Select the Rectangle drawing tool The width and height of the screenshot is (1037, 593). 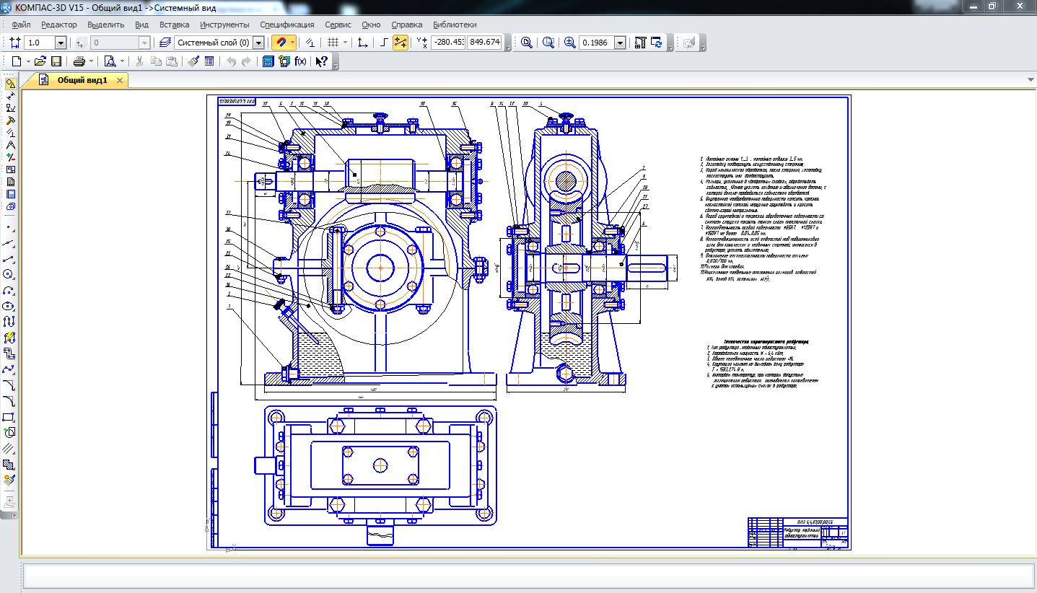[10, 417]
